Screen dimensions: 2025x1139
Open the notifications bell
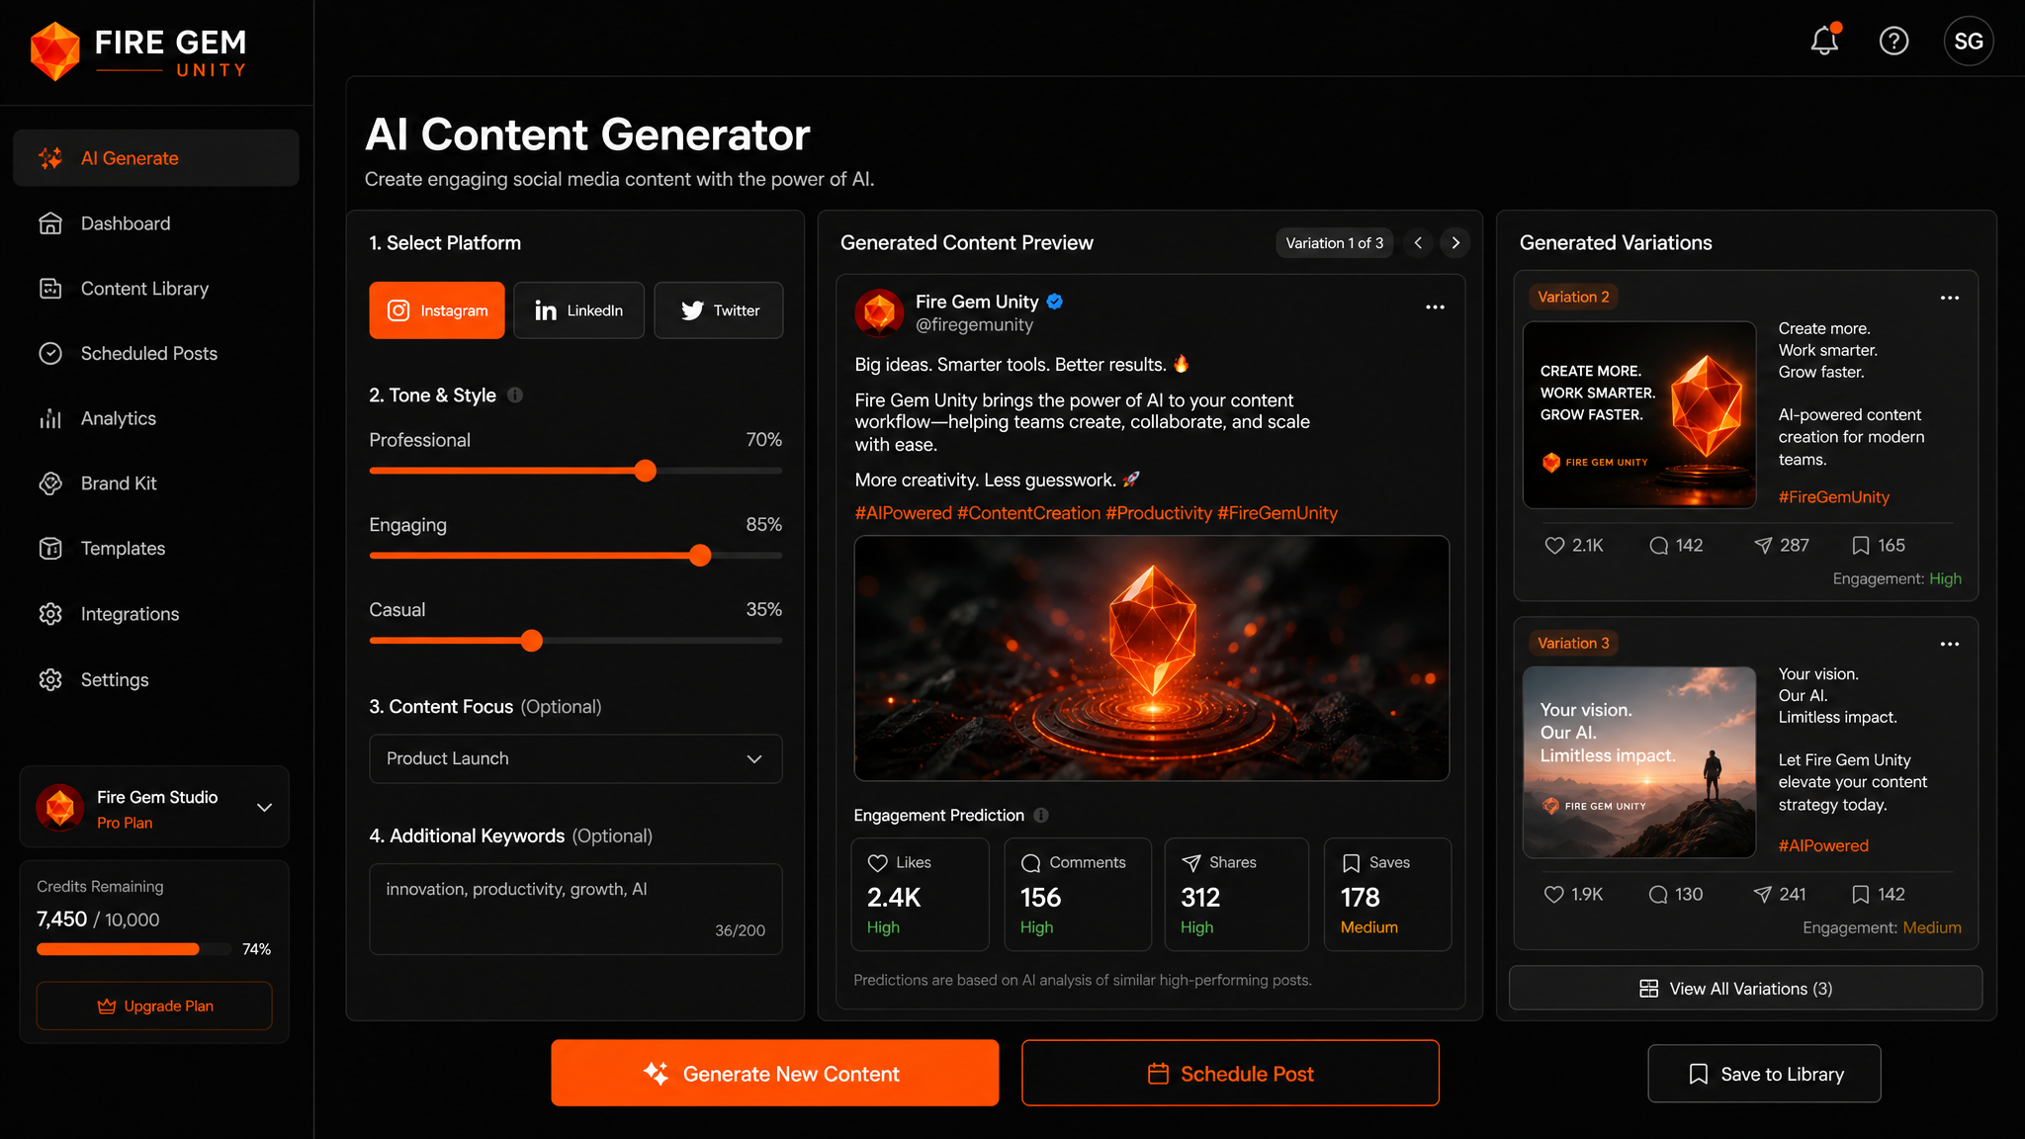(1824, 41)
